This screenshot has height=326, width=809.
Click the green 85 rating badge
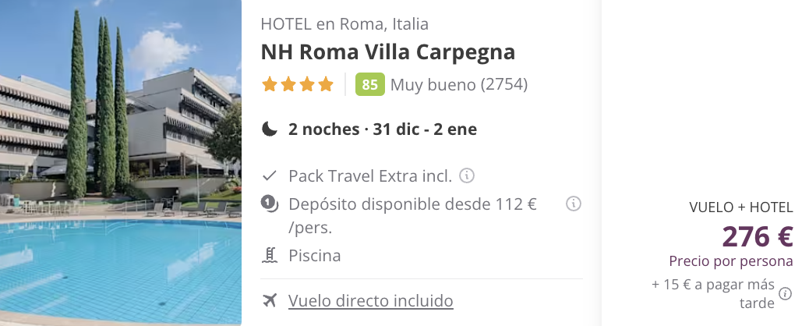(370, 84)
